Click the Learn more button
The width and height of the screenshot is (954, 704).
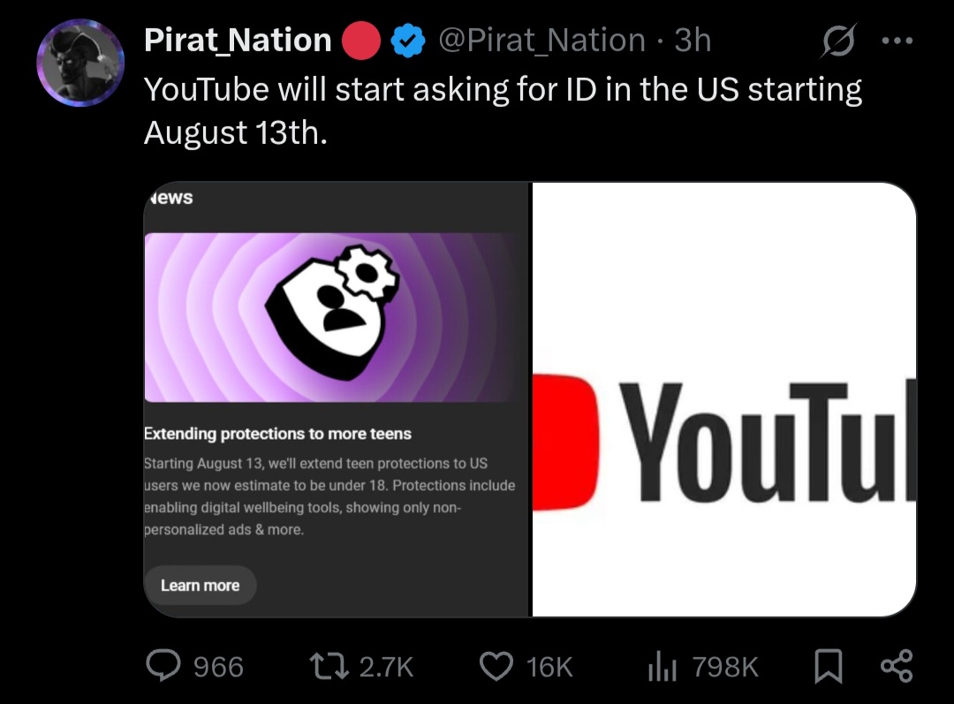click(201, 586)
